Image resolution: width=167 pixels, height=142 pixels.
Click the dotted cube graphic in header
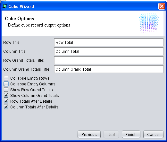pos(149,23)
